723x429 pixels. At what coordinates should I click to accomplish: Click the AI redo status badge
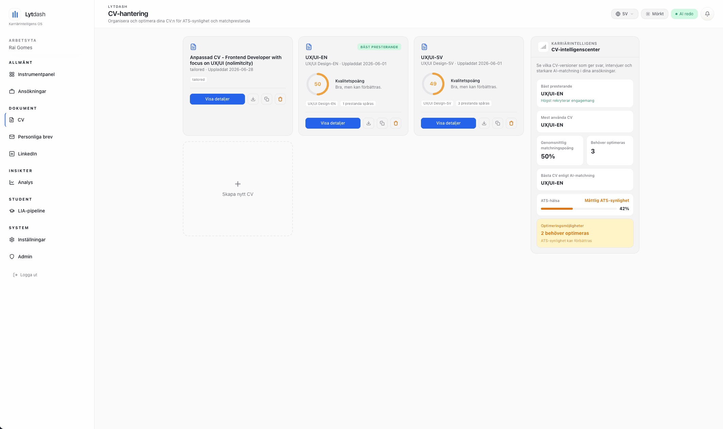point(684,14)
